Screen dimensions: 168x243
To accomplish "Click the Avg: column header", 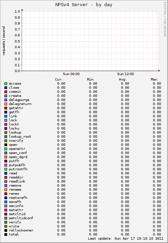I will coord(123,80).
